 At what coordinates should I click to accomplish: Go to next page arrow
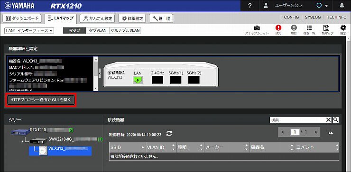(x=316, y=132)
